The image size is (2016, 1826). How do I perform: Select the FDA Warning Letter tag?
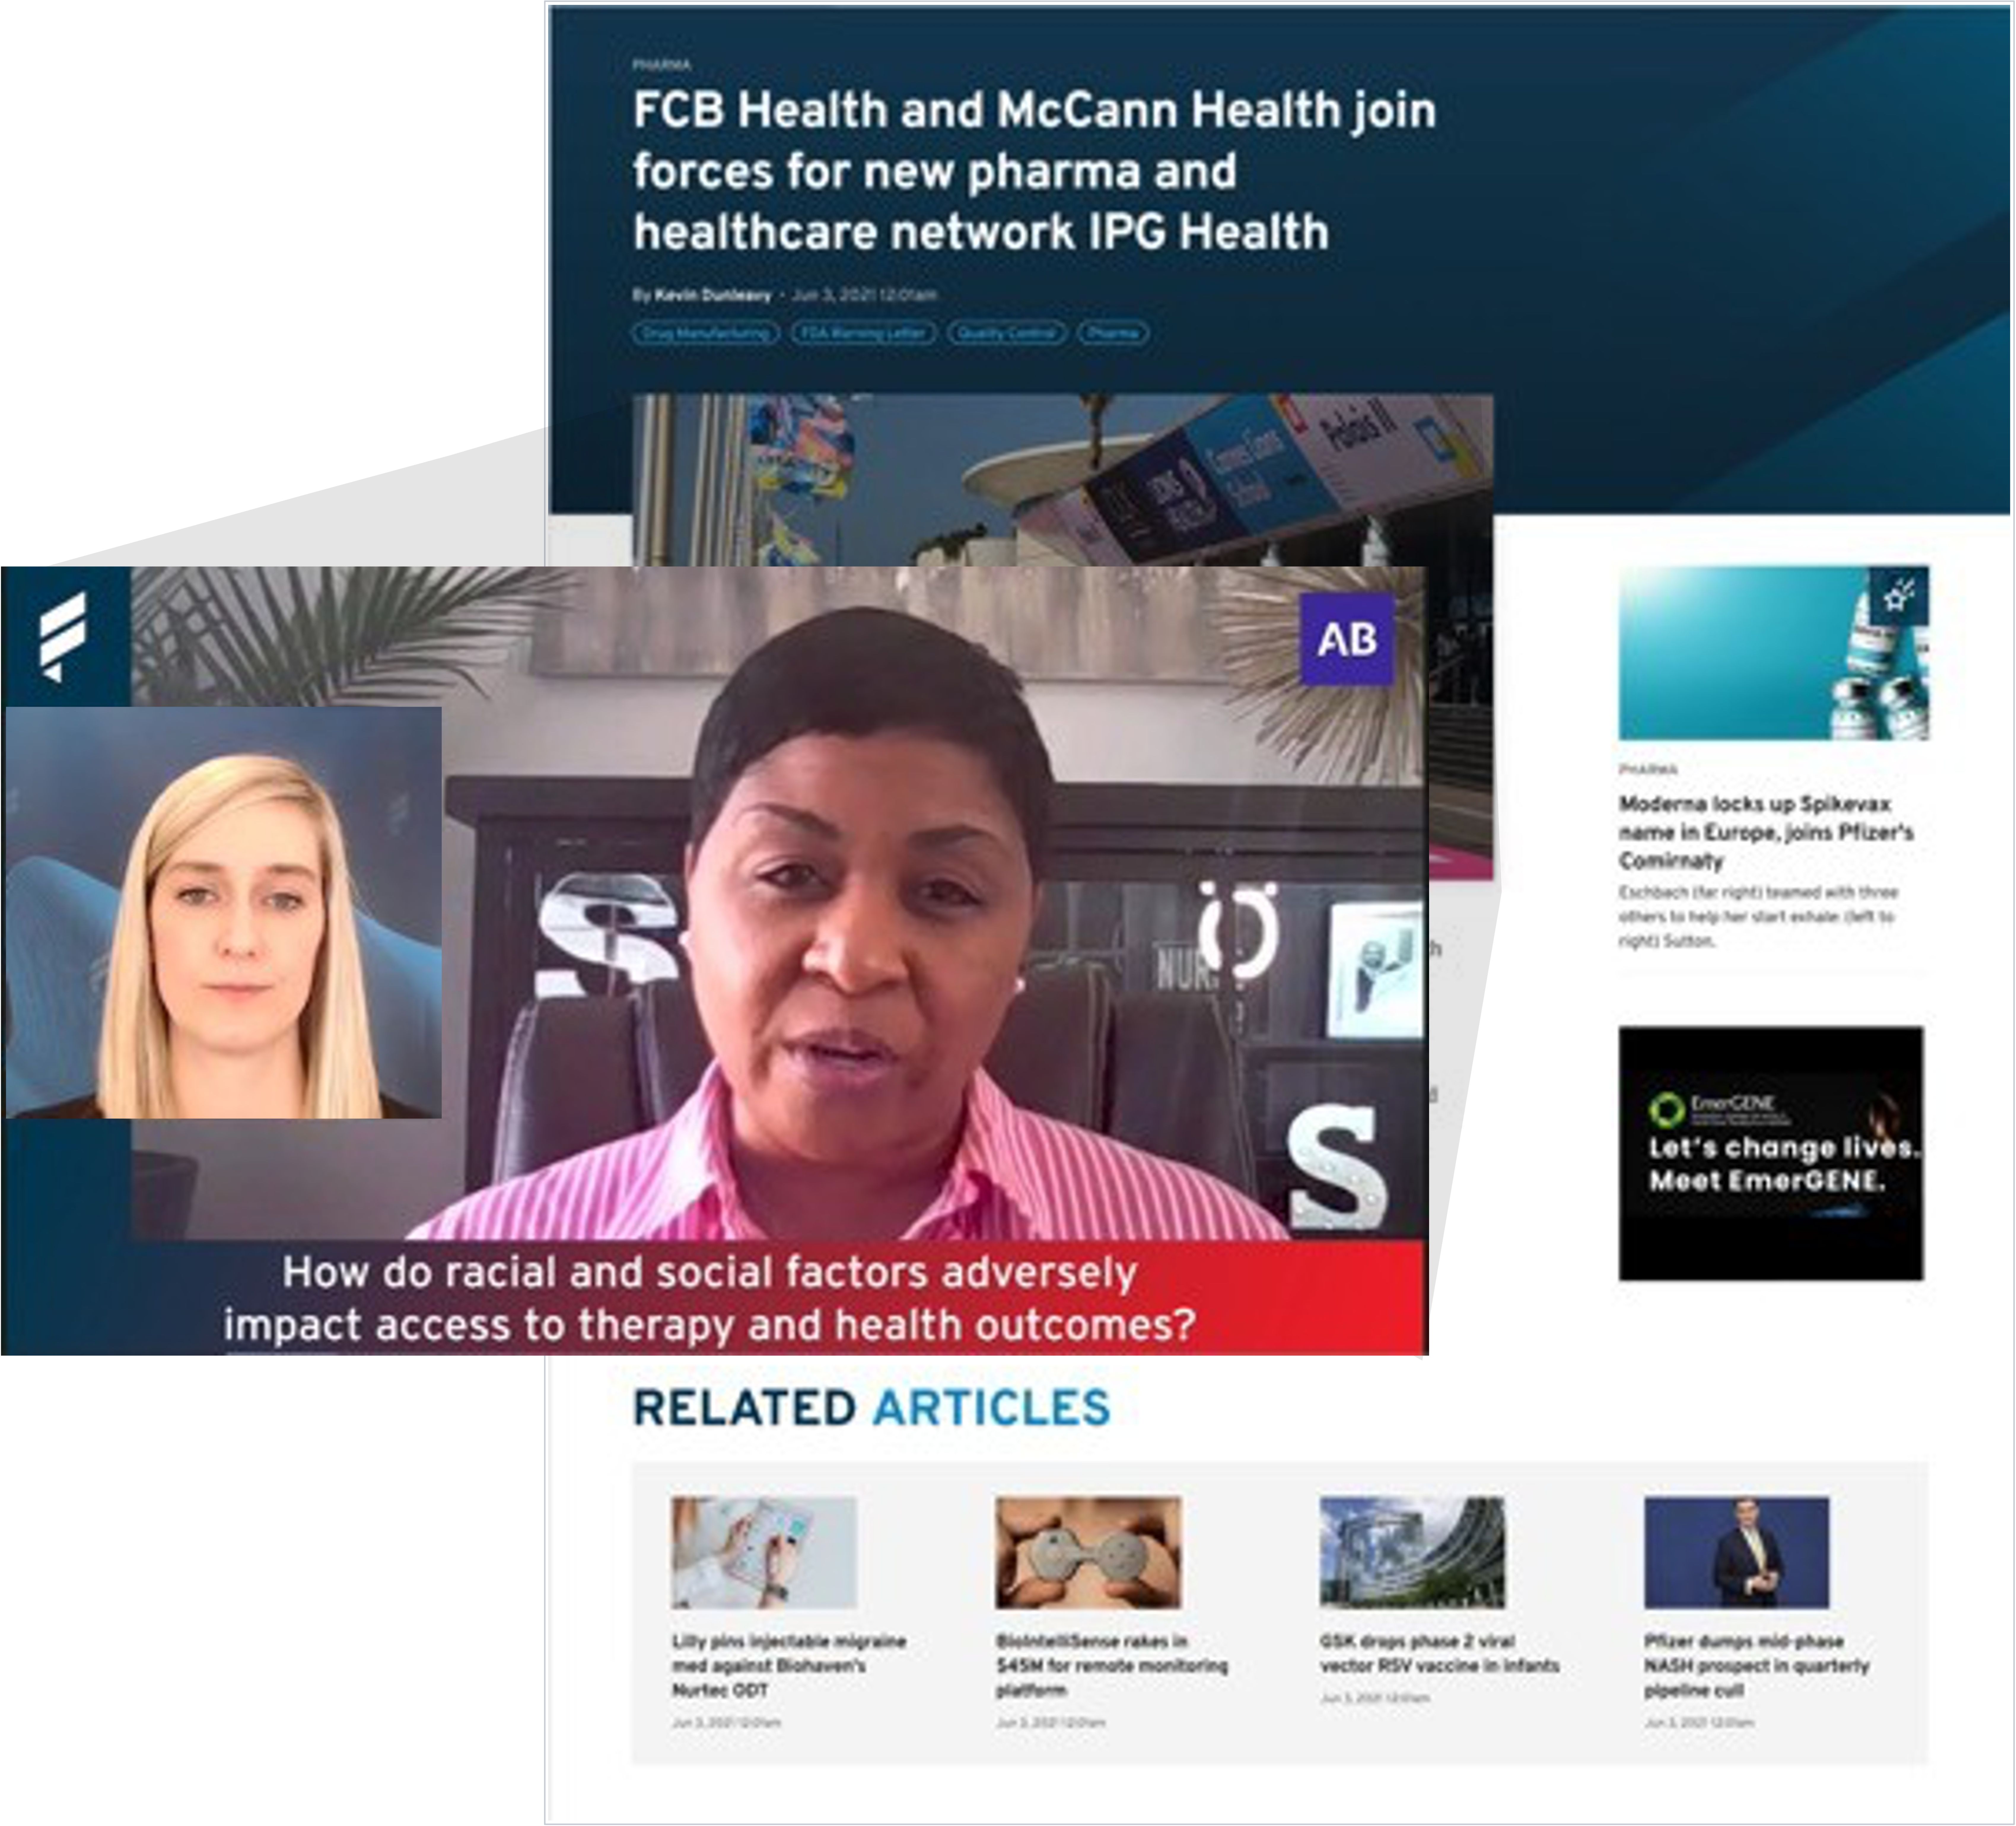pos(864,333)
